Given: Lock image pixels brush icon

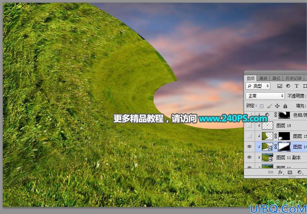Looking at the screenshot, I should tap(269, 106).
